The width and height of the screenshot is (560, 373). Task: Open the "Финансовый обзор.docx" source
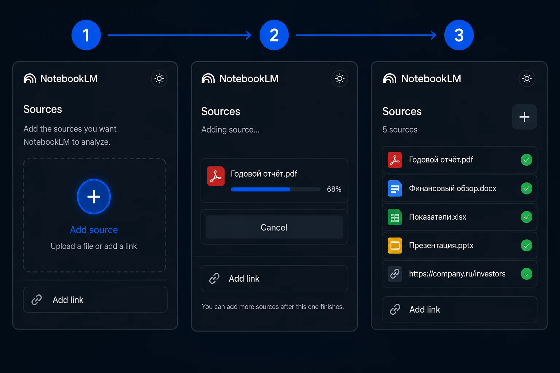459,188
